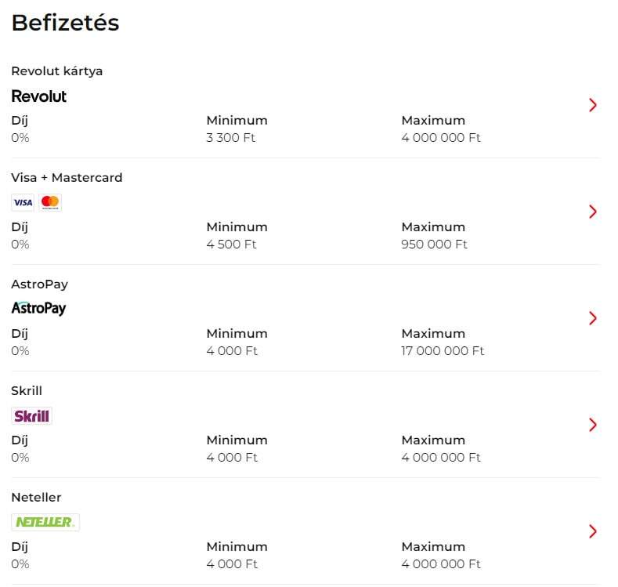Image resolution: width=618 pixels, height=587 pixels.
Task: Select the Revolut kártya payment title
Action: (57, 71)
